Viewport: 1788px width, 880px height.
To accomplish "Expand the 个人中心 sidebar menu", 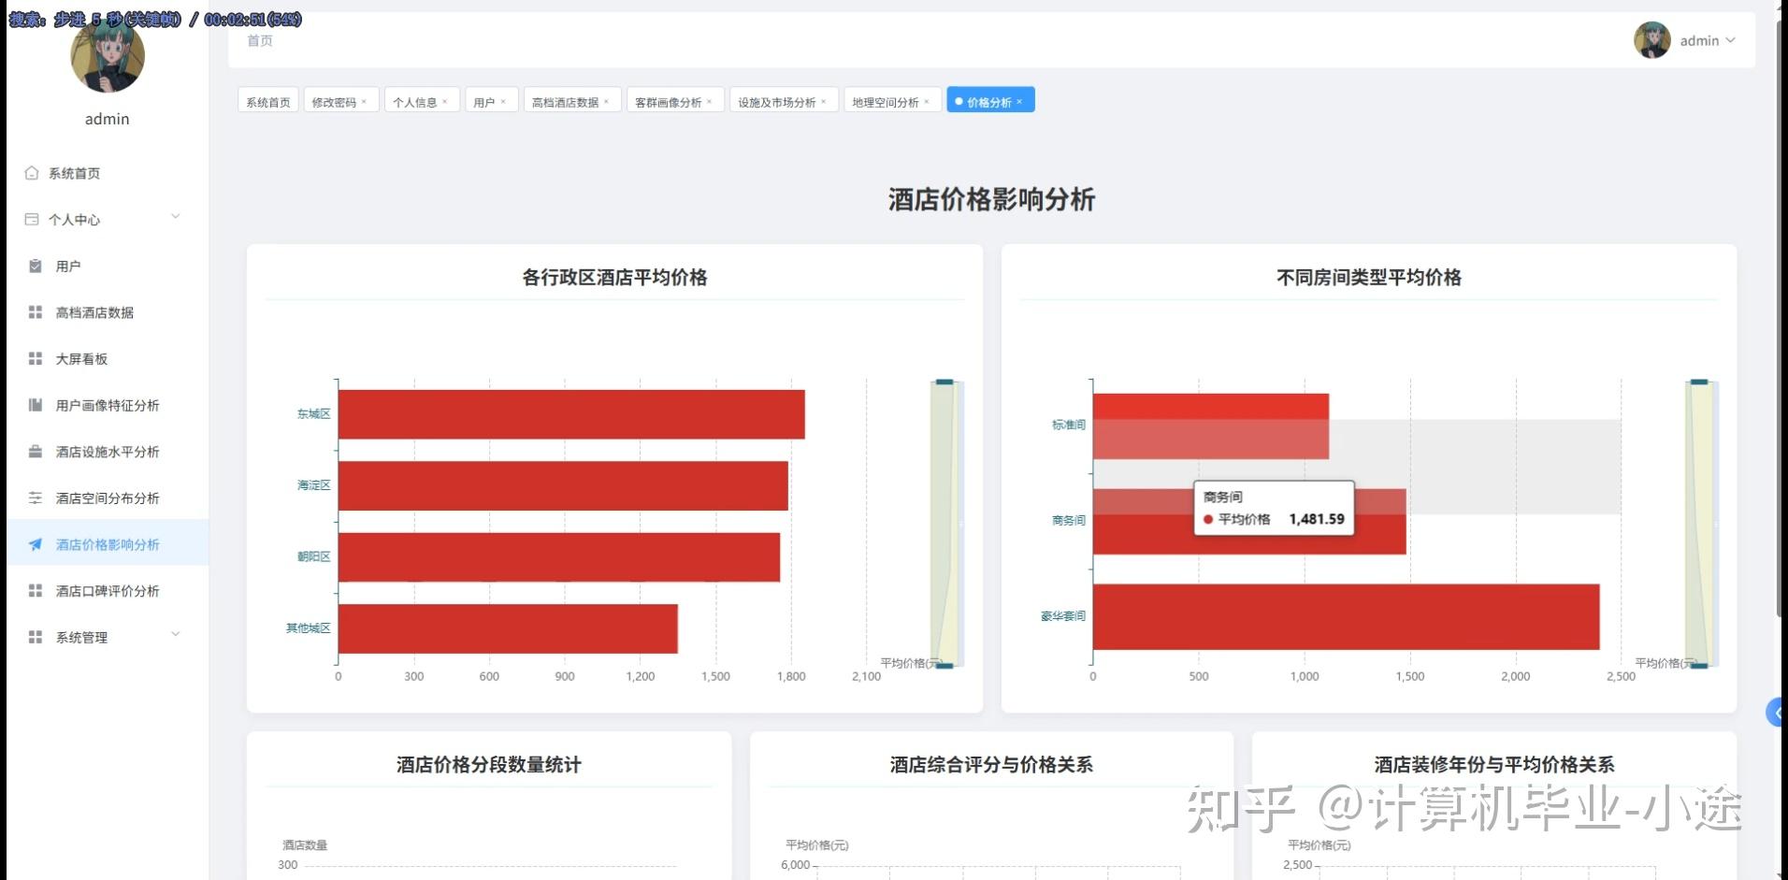I will [x=174, y=217].
